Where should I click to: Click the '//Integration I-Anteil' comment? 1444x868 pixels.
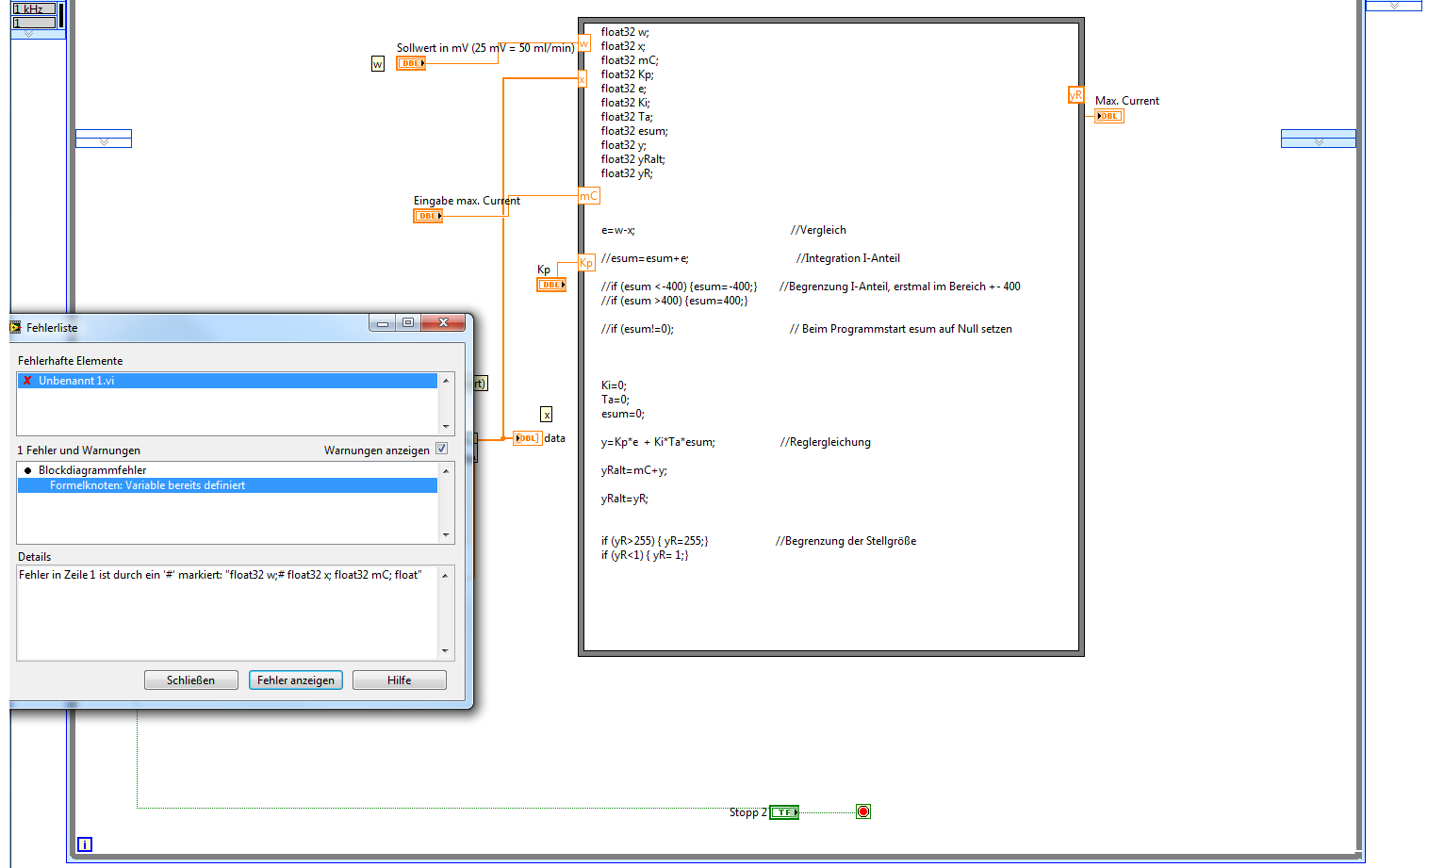847,258
